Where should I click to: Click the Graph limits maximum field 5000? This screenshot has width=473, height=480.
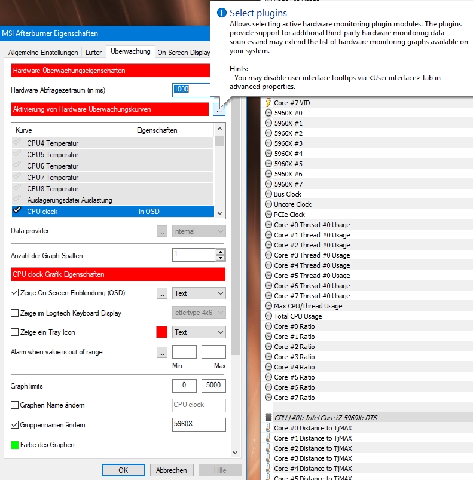click(x=213, y=386)
